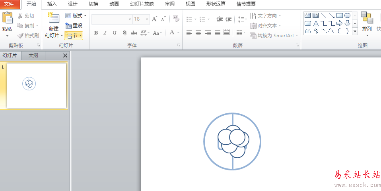This screenshot has width=381, height=191.
Task: Select the horizontal Text Box shape
Action: (x=307, y=15)
